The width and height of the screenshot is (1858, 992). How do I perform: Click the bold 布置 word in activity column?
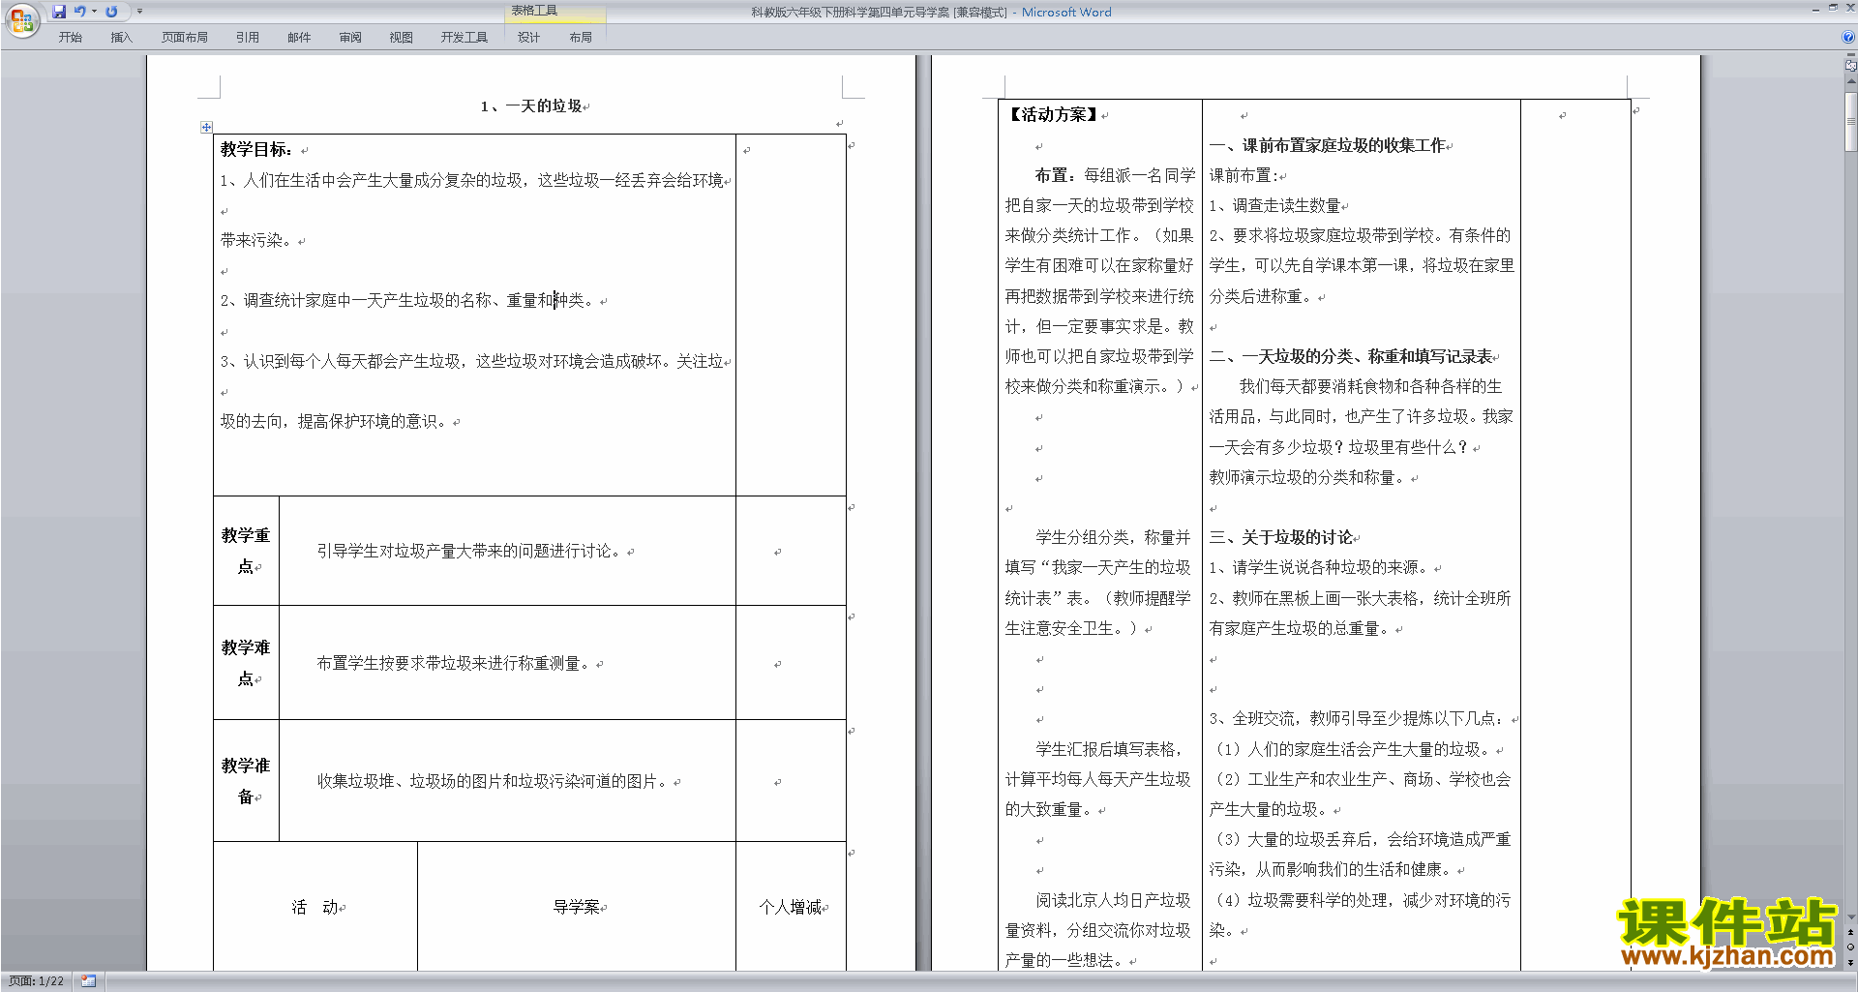pyautogui.click(x=1051, y=175)
